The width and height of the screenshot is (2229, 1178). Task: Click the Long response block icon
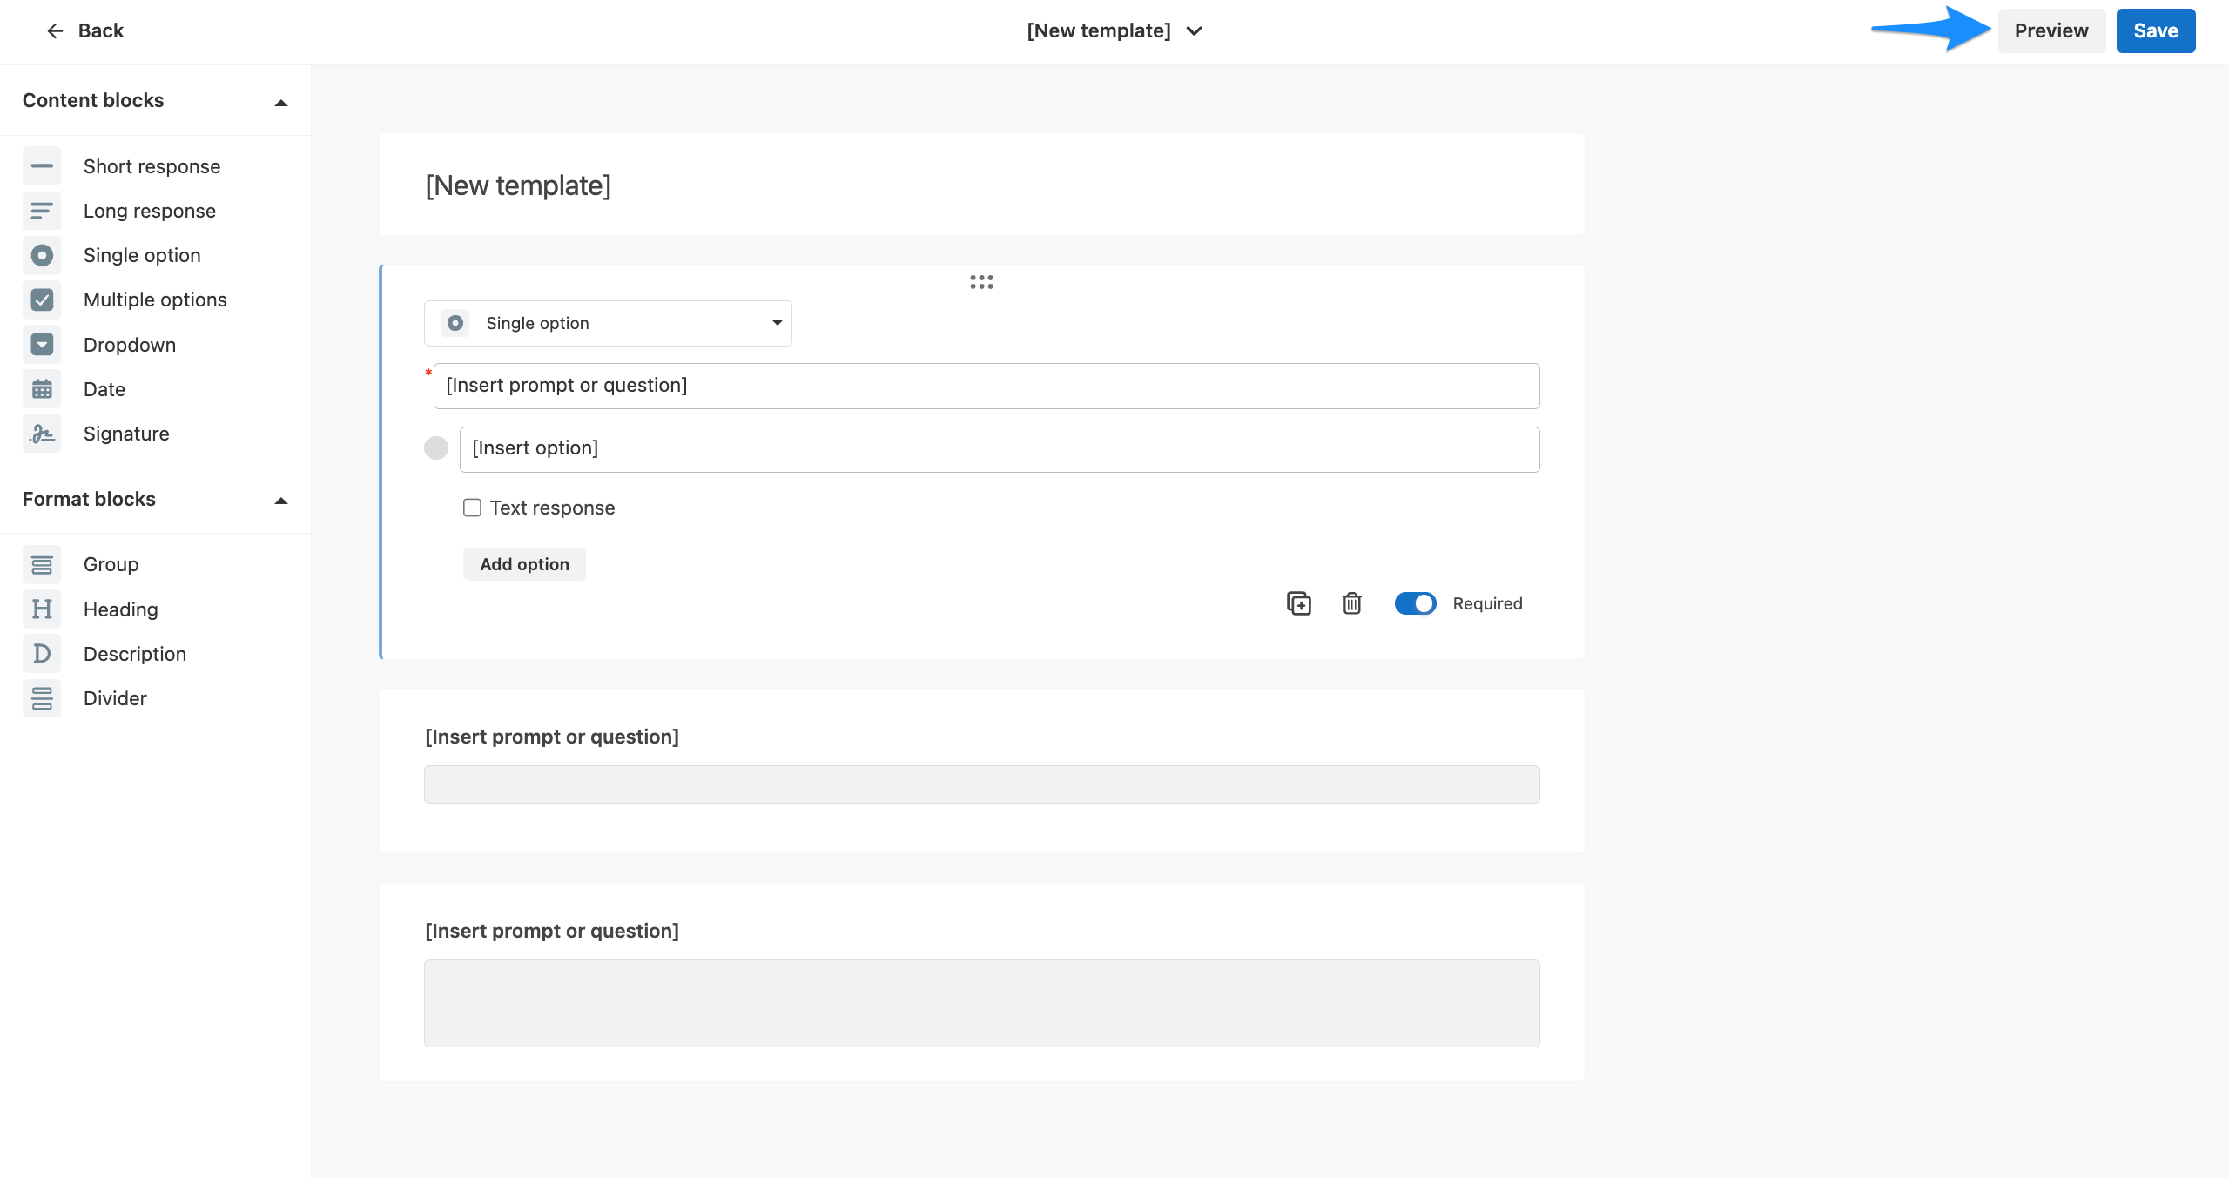(x=42, y=211)
